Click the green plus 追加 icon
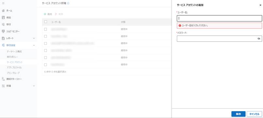 45,14
